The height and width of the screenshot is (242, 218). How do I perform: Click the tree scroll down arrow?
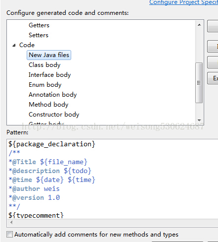pyautogui.click(x=199, y=121)
